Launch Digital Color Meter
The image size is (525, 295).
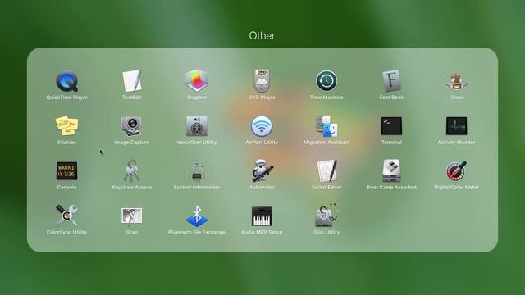pyautogui.click(x=456, y=171)
